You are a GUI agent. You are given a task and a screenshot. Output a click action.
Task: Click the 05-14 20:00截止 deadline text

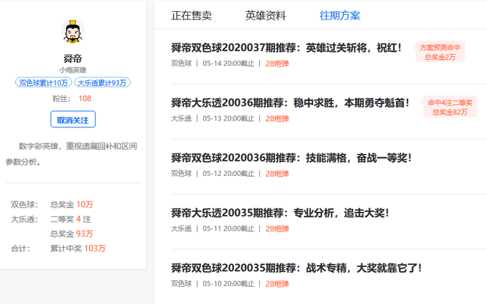pyautogui.click(x=229, y=64)
